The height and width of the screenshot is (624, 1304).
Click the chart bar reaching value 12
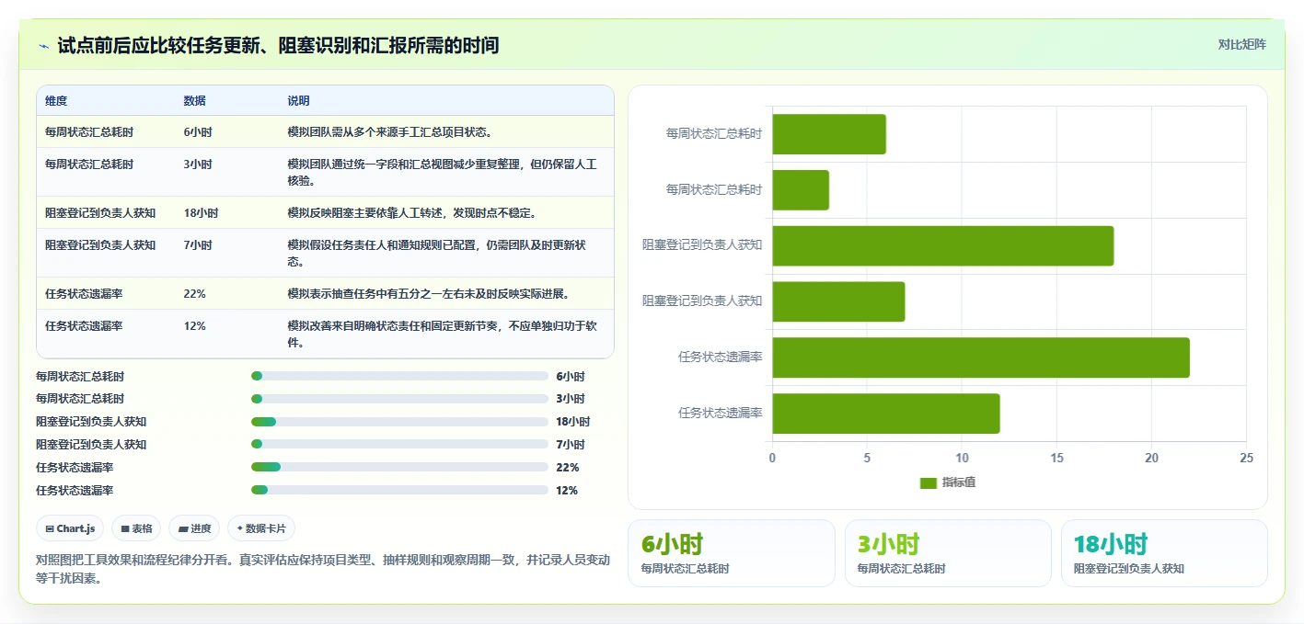(886, 414)
